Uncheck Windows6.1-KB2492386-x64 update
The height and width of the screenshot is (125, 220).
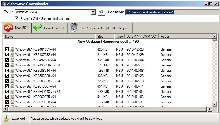click(7, 60)
